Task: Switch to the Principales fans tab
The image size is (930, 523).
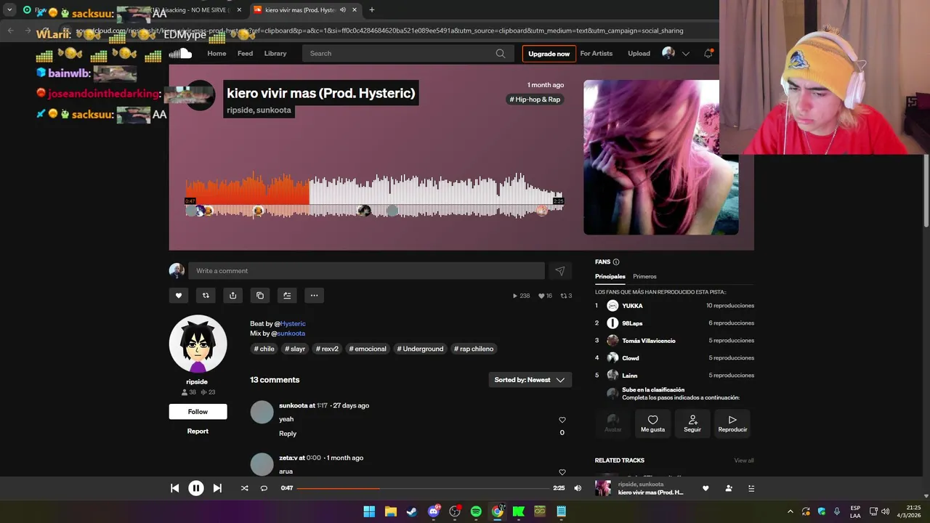Action: [610, 277]
